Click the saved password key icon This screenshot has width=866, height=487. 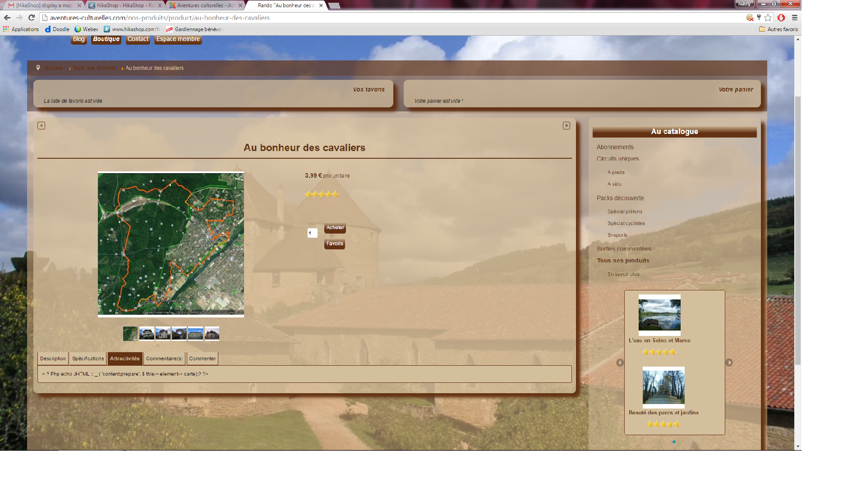click(x=759, y=18)
